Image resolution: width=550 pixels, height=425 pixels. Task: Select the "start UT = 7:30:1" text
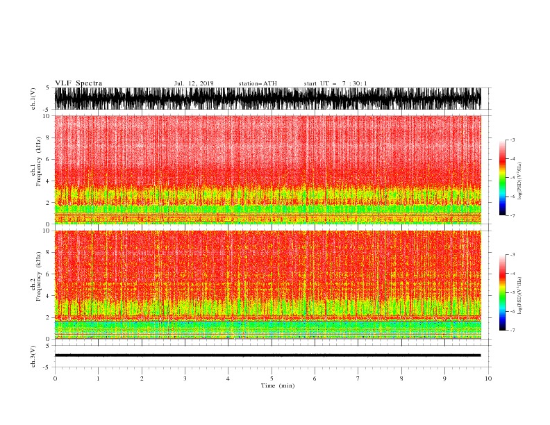tap(335, 83)
